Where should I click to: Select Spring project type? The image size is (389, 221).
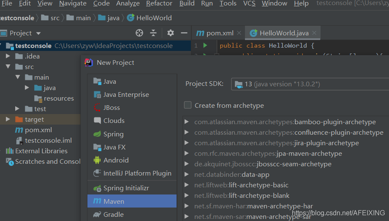(x=132, y=134)
